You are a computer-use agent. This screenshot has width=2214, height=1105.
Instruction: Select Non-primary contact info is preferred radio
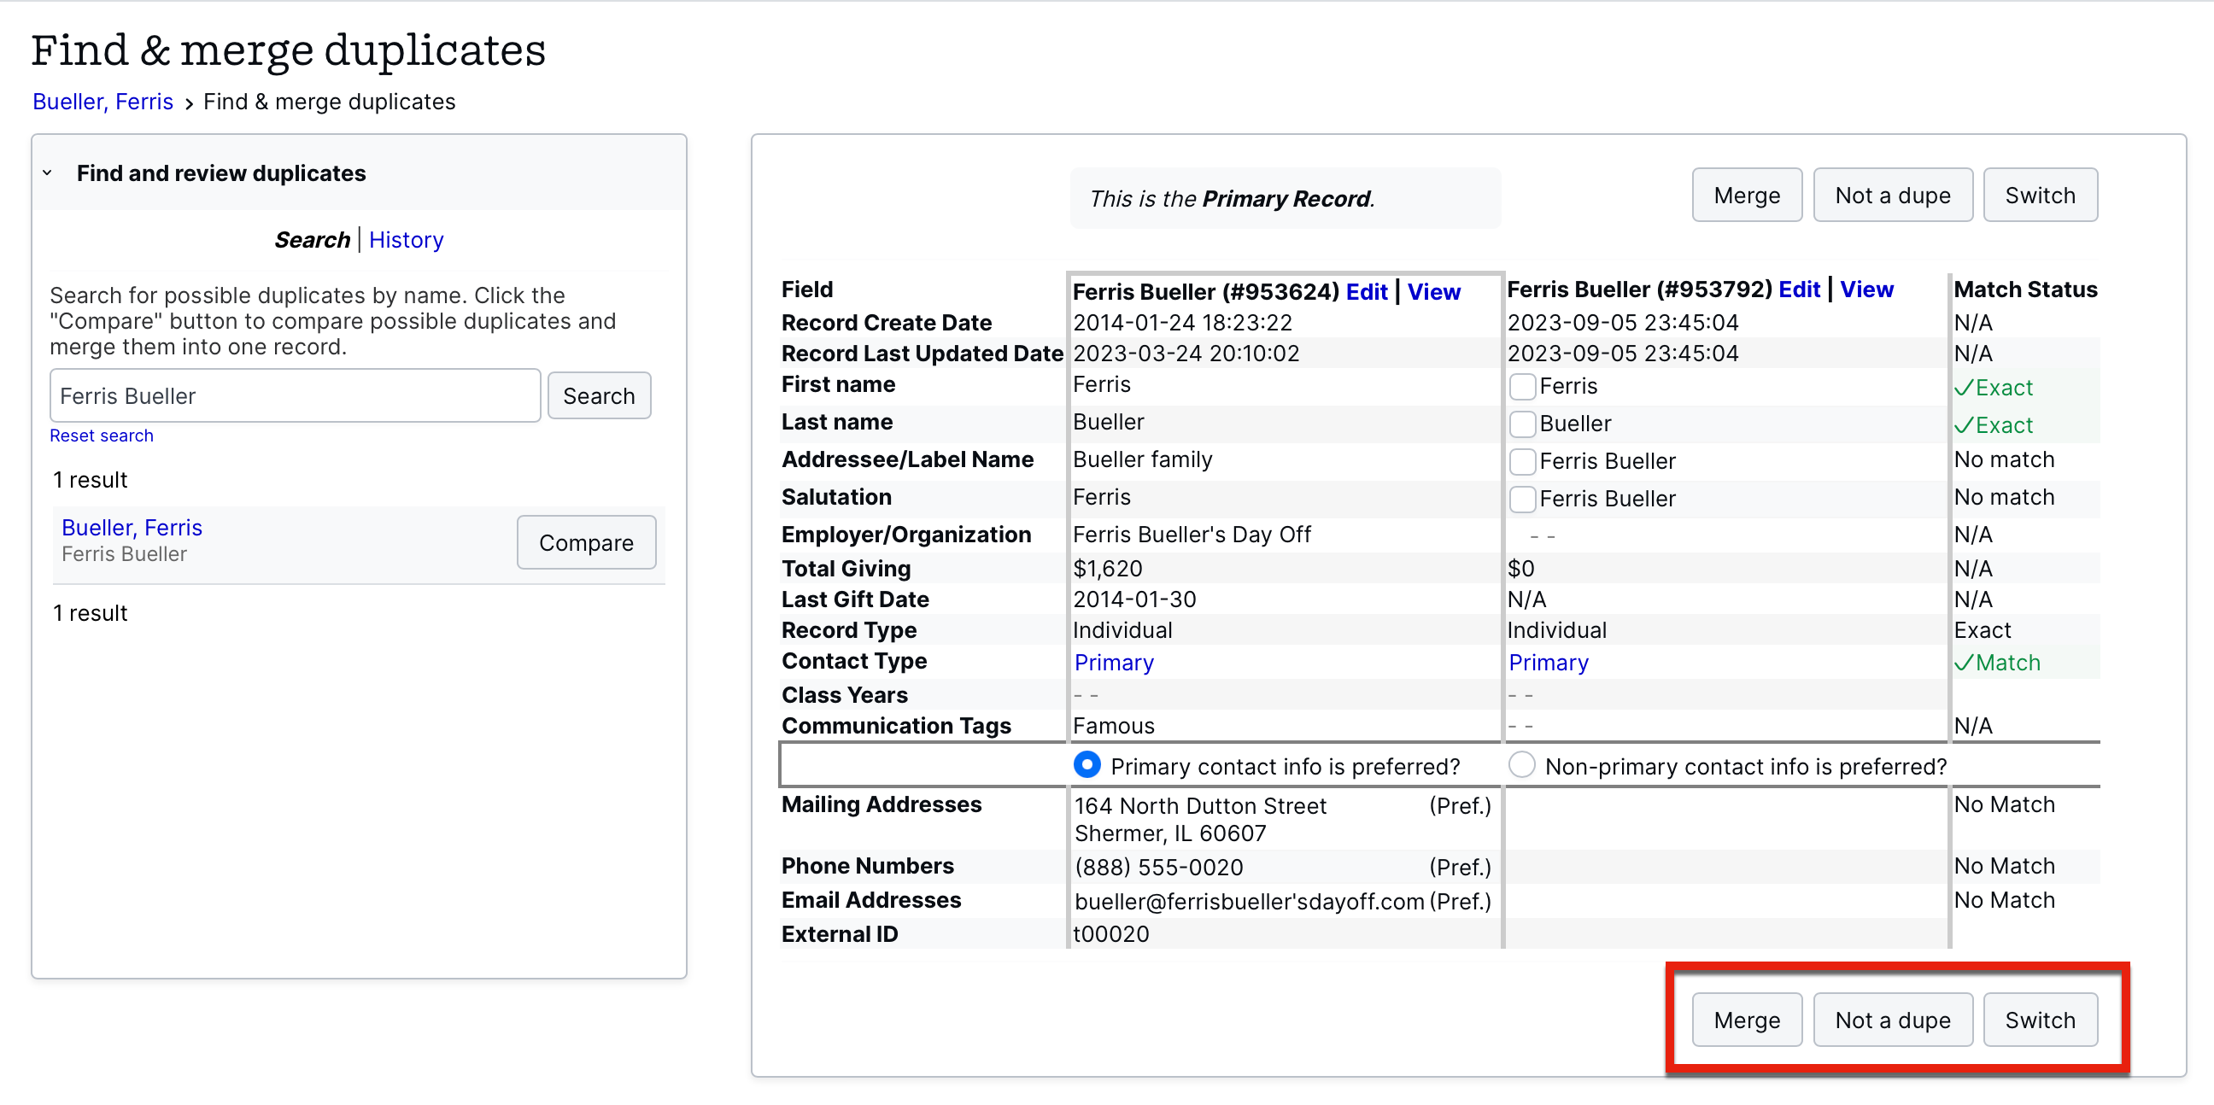tap(1521, 765)
